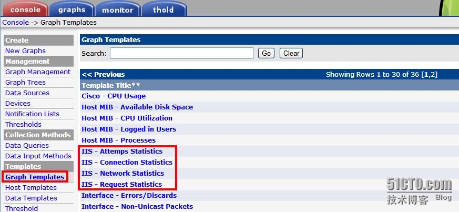Open IIS - Network Statistics template
The height and width of the screenshot is (212, 459).
pyautogui.click(x=123, y=174)
